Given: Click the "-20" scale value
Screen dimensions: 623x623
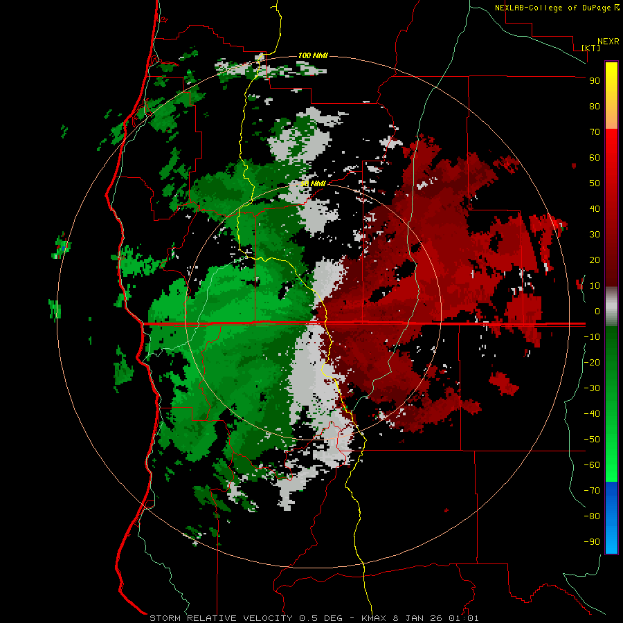Looking at the screenshot, I should coord(592,363).
